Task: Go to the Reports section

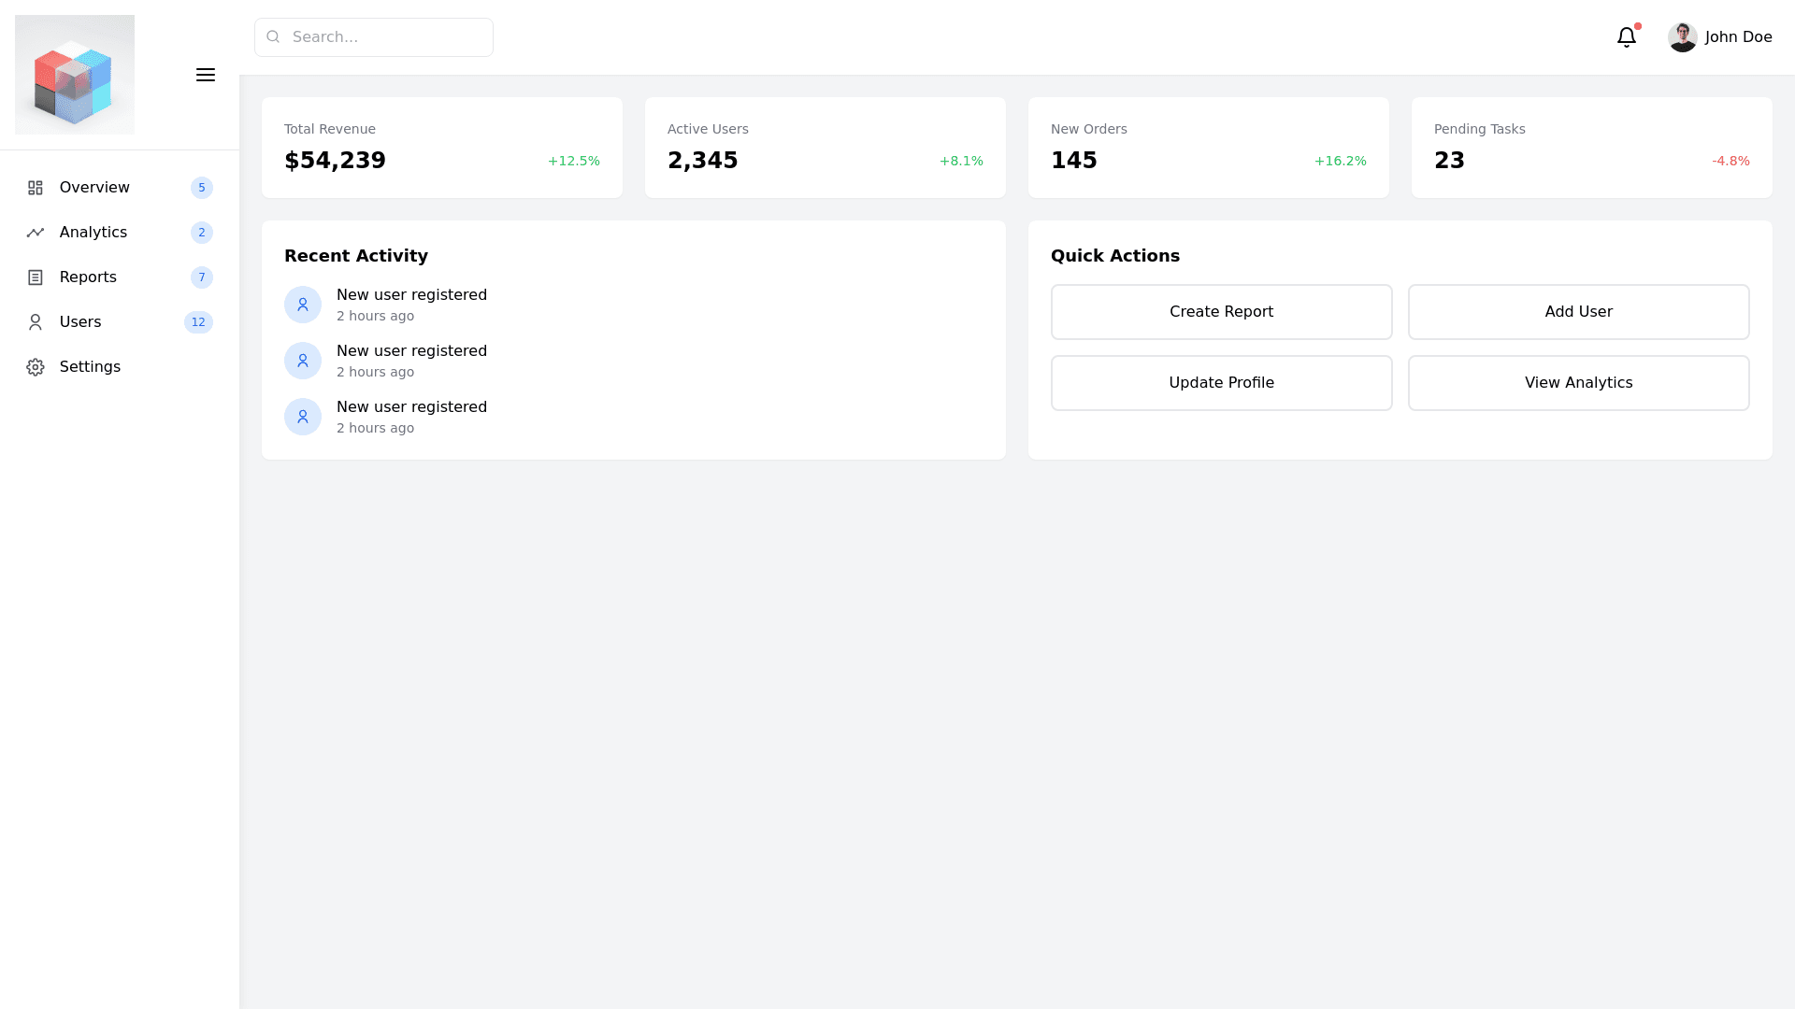Action: coord(88,277)
